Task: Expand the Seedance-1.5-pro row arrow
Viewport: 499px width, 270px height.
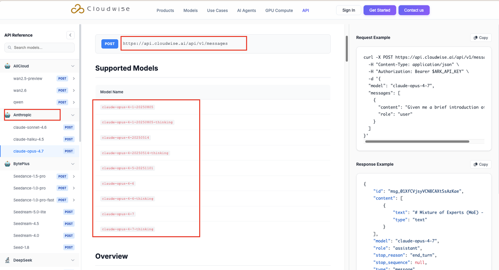Action: coord(74,176)
